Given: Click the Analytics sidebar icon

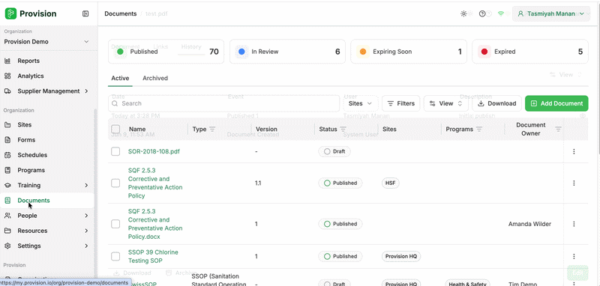Looking at the screenshot, I should click(7, 76).
